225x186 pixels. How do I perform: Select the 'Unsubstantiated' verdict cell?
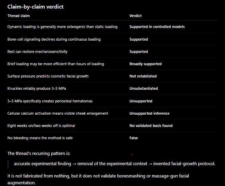[x=144, y=88]
